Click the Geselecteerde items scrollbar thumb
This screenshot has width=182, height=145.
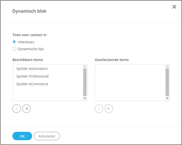(167, 82)
